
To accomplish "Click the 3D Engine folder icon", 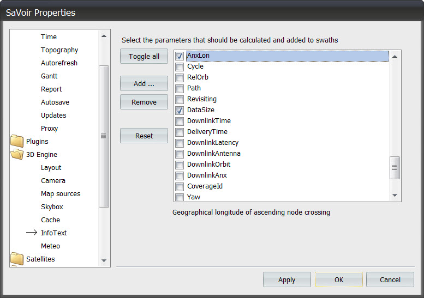I will (x=17, y=155).
